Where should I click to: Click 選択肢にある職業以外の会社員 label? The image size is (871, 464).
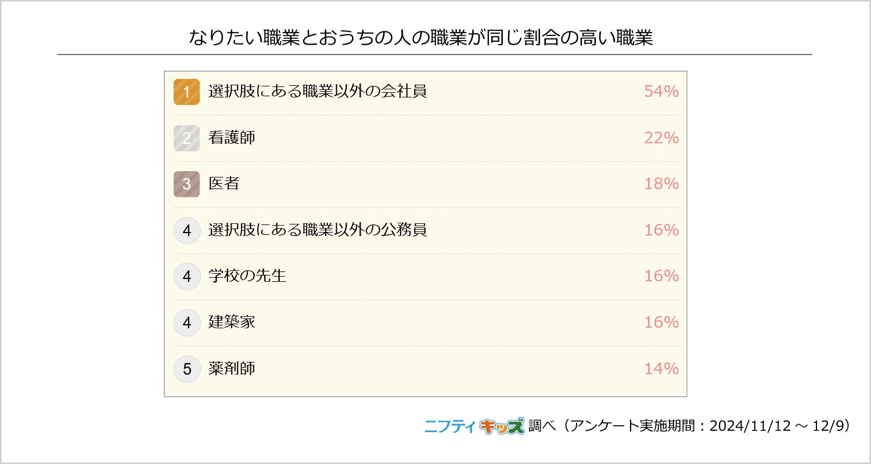click(x=318, y=92)
